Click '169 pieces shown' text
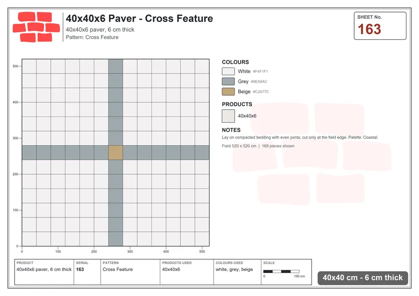 pyautogui.click(x=278, y=146)
